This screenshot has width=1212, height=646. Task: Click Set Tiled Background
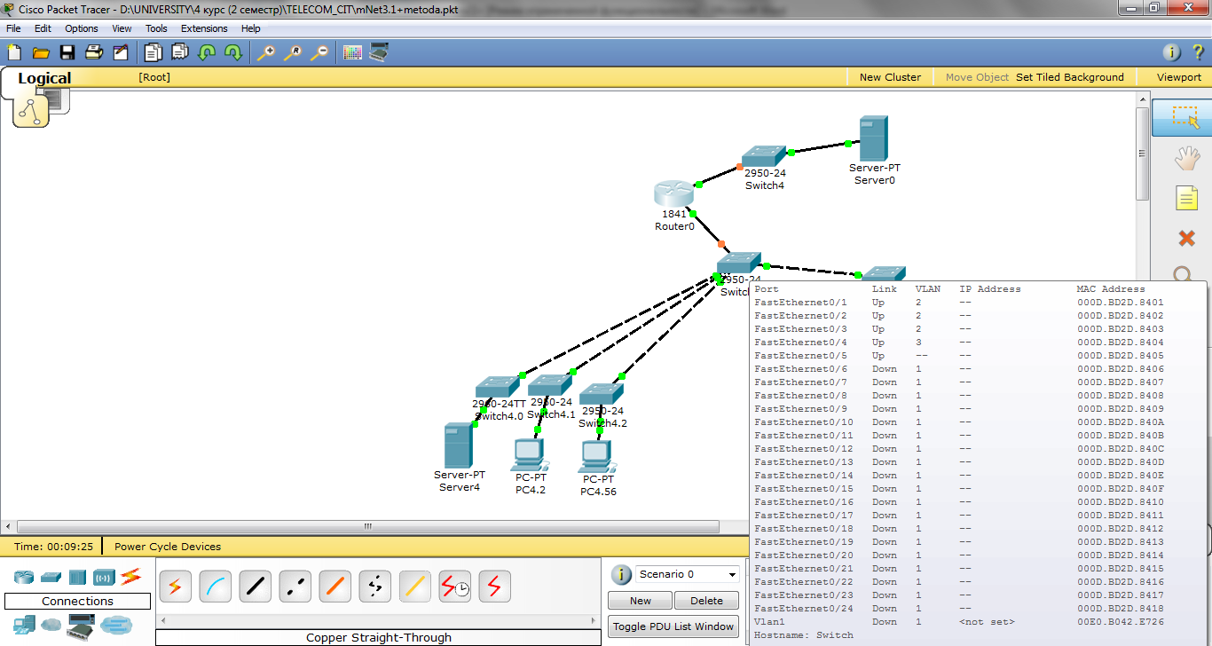tap(1069, 77)
